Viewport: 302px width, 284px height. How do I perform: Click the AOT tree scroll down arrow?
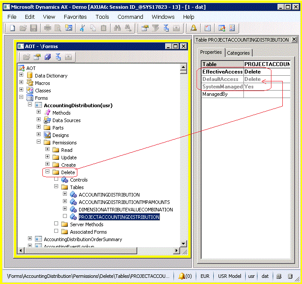click(184, 243)
